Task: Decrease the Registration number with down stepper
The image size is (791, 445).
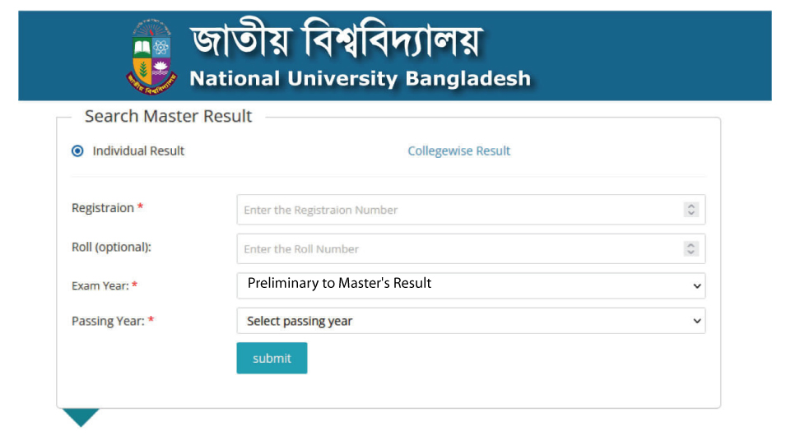Action: tap(691, 213)
